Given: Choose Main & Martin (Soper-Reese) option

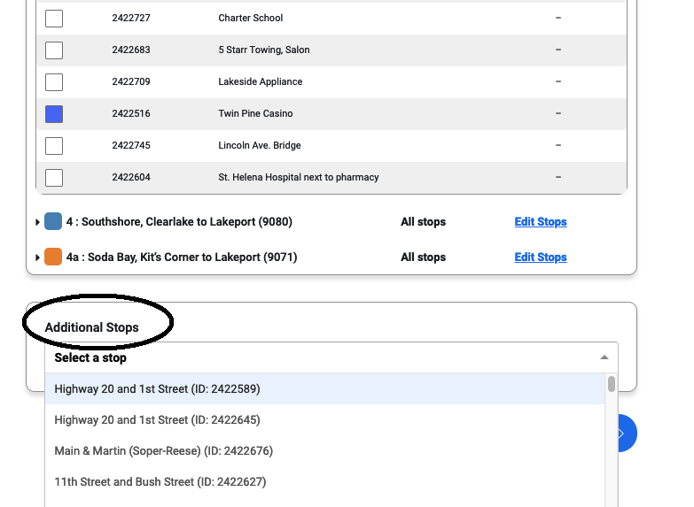Looking at the screenshot, I should pyautogui.click(x=325, y=451).
